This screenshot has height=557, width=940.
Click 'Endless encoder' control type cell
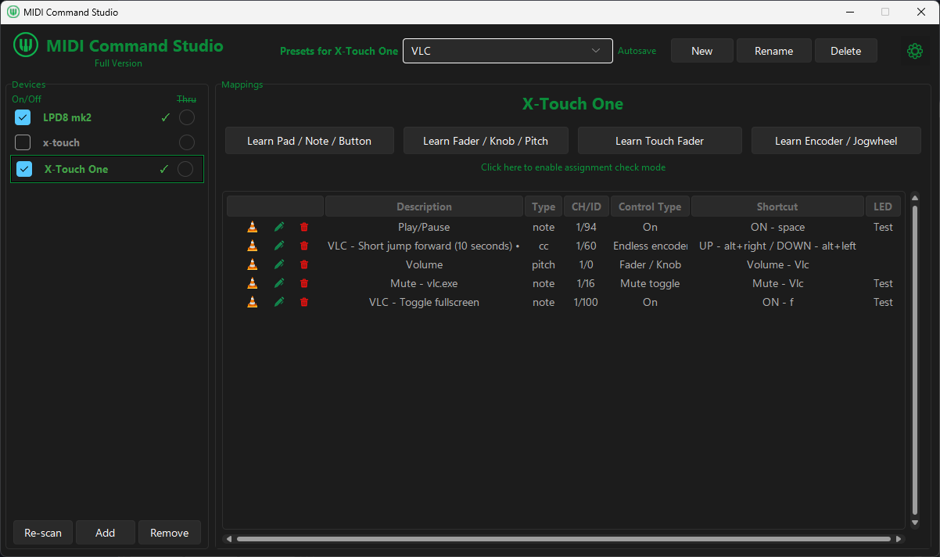650,246
